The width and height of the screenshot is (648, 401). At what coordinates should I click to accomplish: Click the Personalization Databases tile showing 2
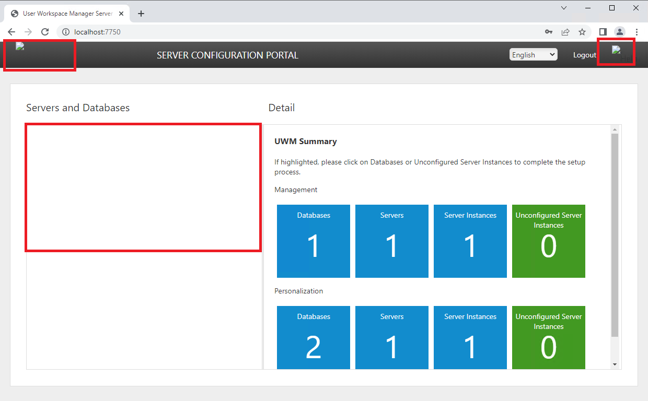[x=313, y=337]
